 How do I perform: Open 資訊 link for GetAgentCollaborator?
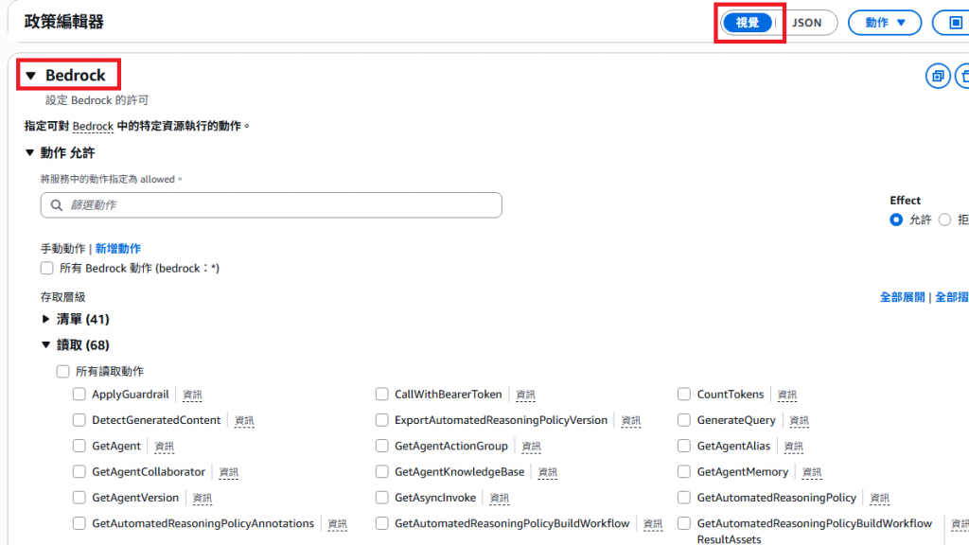point(229,473)
